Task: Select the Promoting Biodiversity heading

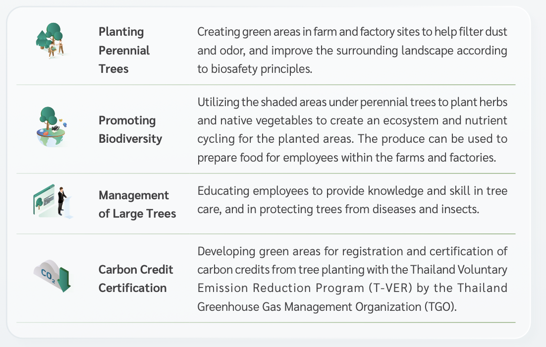Action: click(130, 129)
